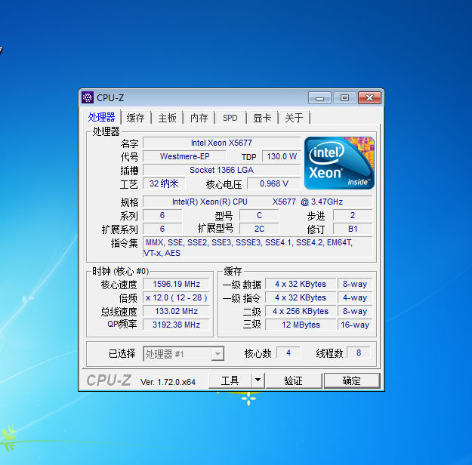The image size is (472, 465).
Task: Click the CPU-Z title bar app icon
Action: click(88, 97)
